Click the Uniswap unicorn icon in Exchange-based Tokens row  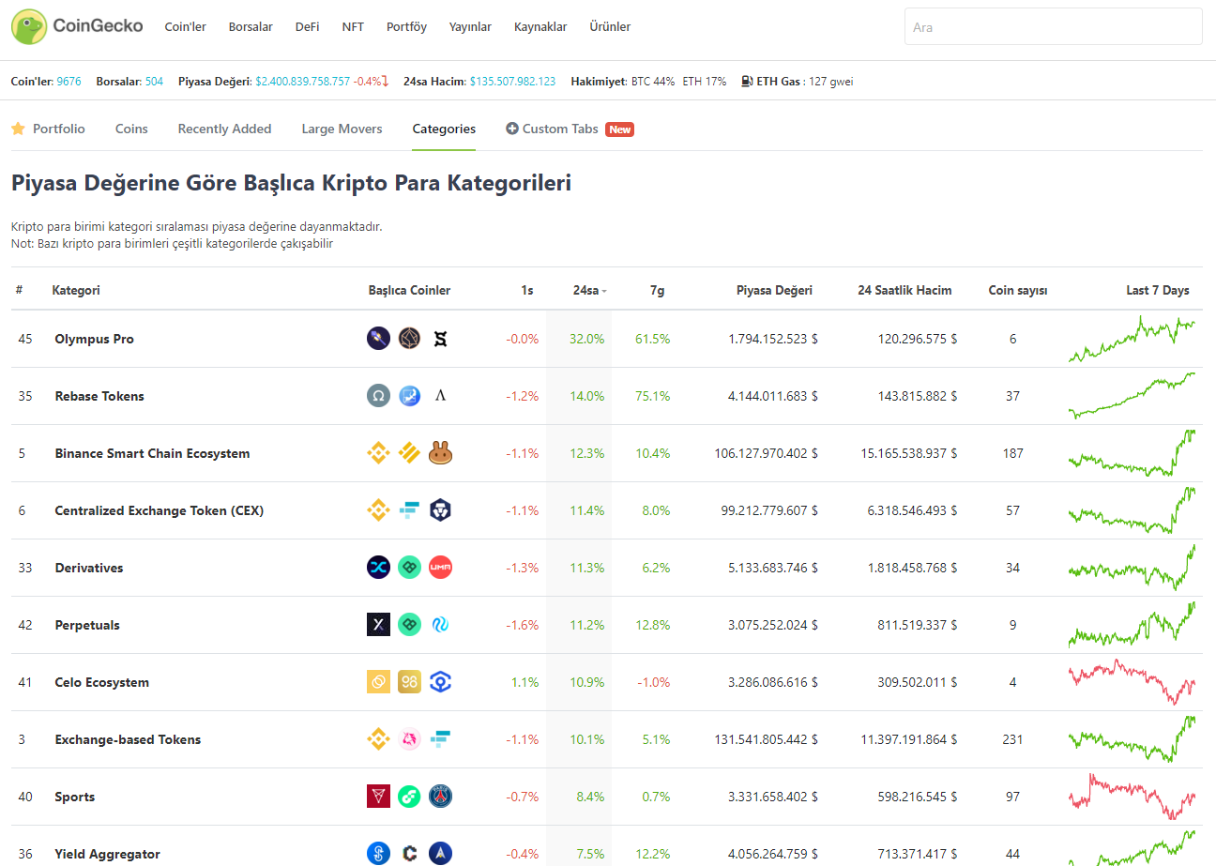[x=409, y=739]
